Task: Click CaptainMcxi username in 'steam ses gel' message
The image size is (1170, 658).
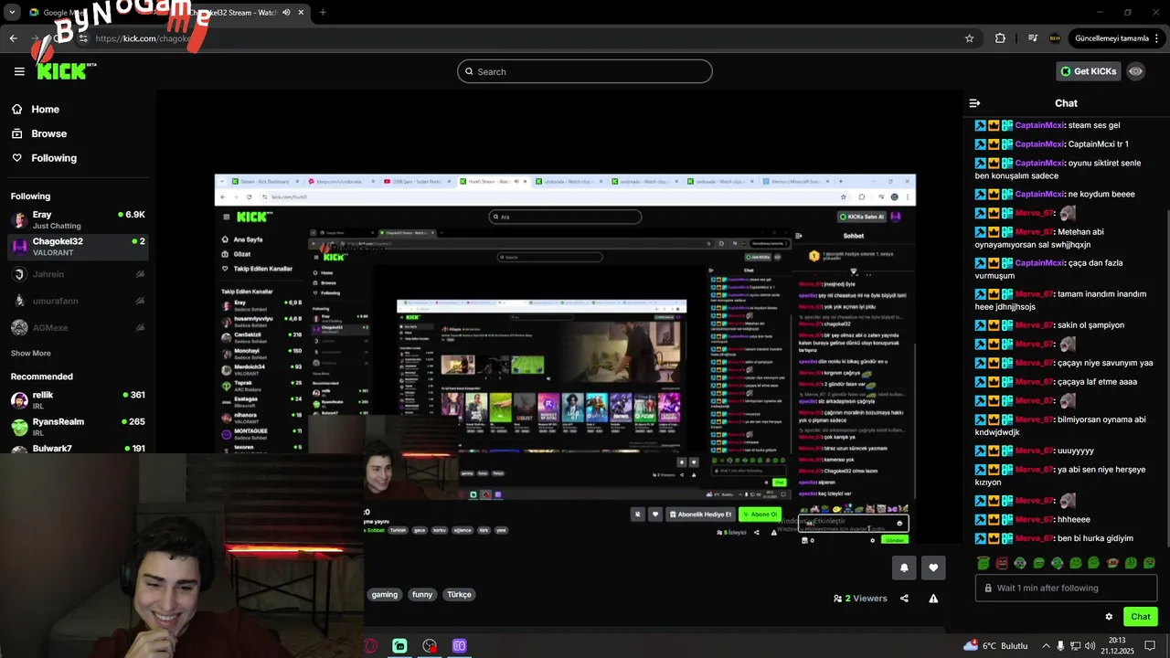Action: [1039, 125]
